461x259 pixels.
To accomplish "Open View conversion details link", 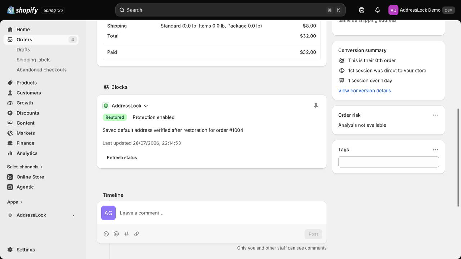I will click(364, 91).
